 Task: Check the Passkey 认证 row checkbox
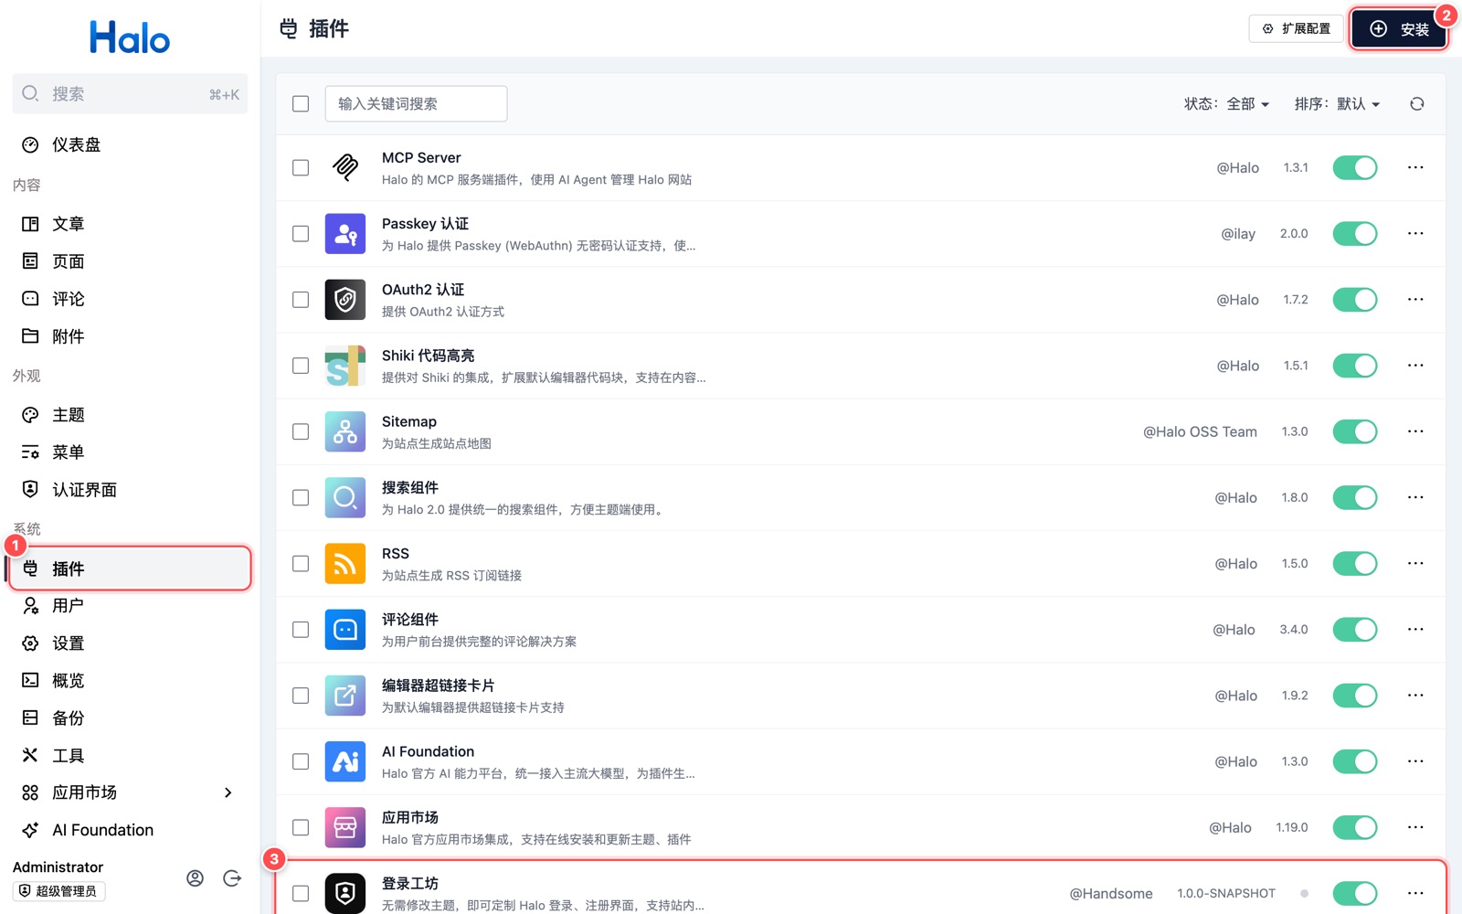tap(301, 234)
